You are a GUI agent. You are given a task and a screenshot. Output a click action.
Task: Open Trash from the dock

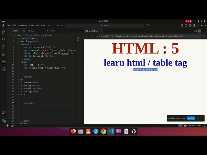(126, 131)
